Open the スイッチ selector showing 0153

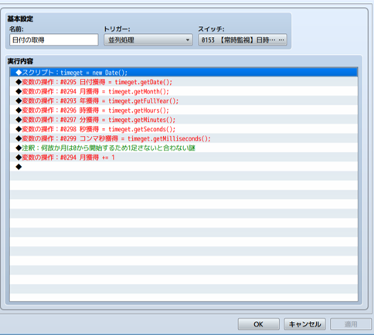(243, 40)
